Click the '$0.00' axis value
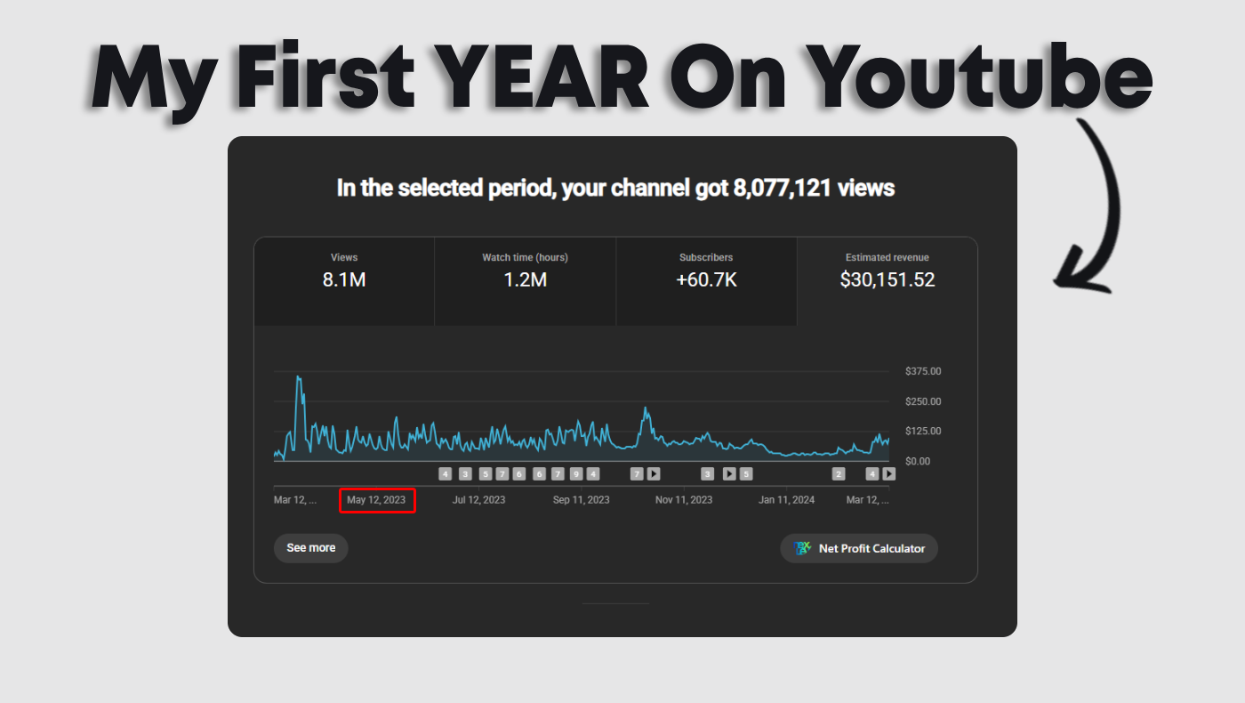Image resolution: width=1245 pixels, height=703 pixels. (x=918, y=461)
